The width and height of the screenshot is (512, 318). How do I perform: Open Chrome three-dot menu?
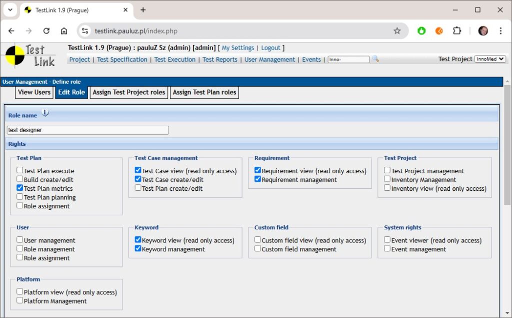pos(500,31)
